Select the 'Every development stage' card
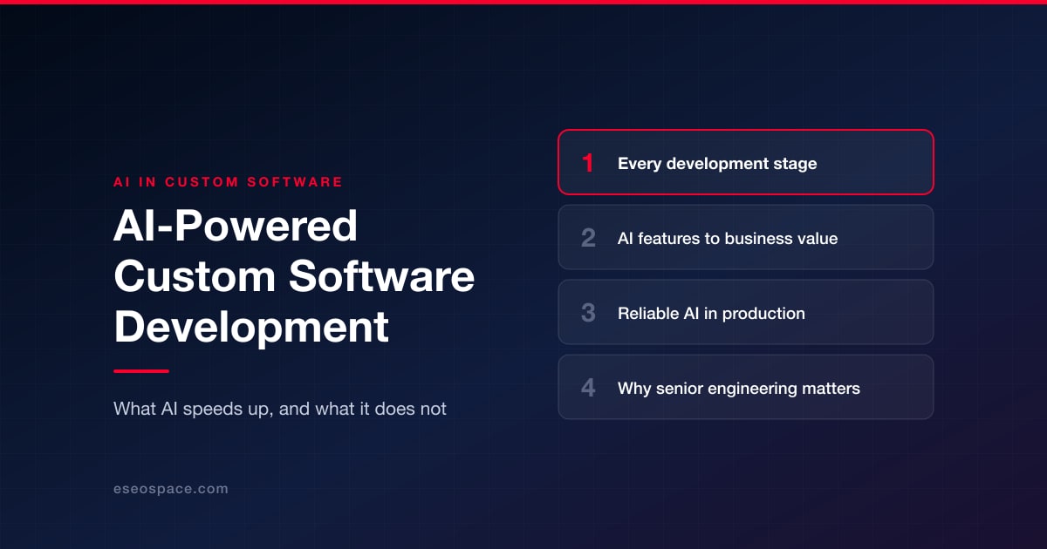The image size is (1047, 549). pos(746,162)
